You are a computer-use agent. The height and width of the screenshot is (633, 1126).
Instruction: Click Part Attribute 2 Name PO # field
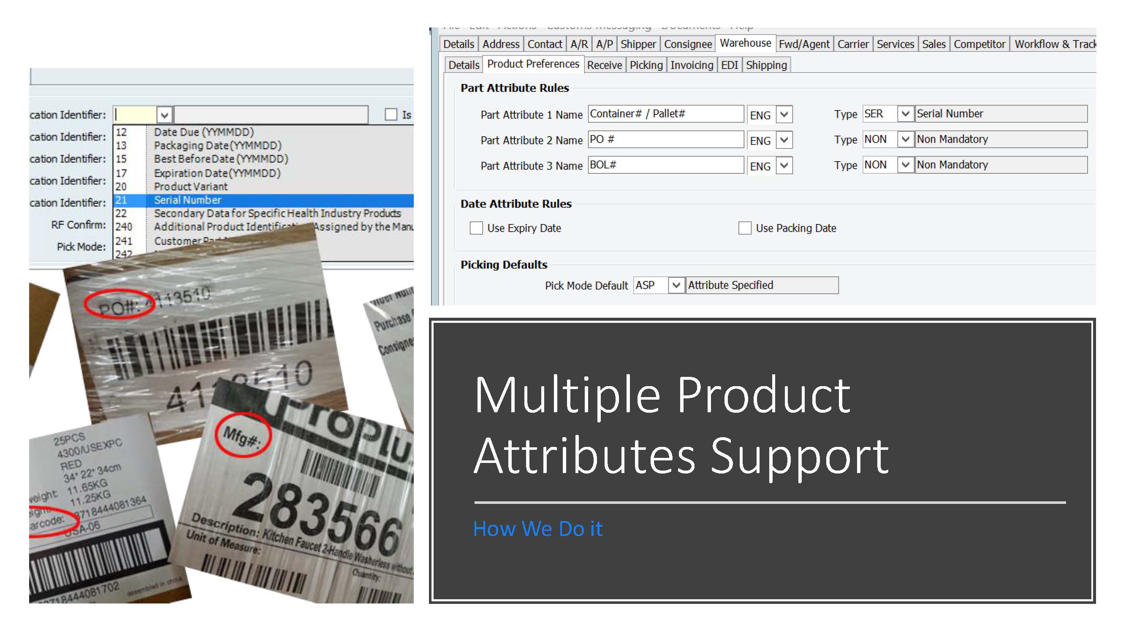point(665,140)
